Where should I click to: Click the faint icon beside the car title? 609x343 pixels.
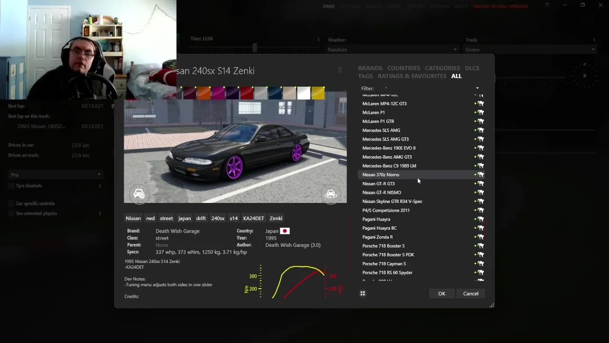click(340, 71)
